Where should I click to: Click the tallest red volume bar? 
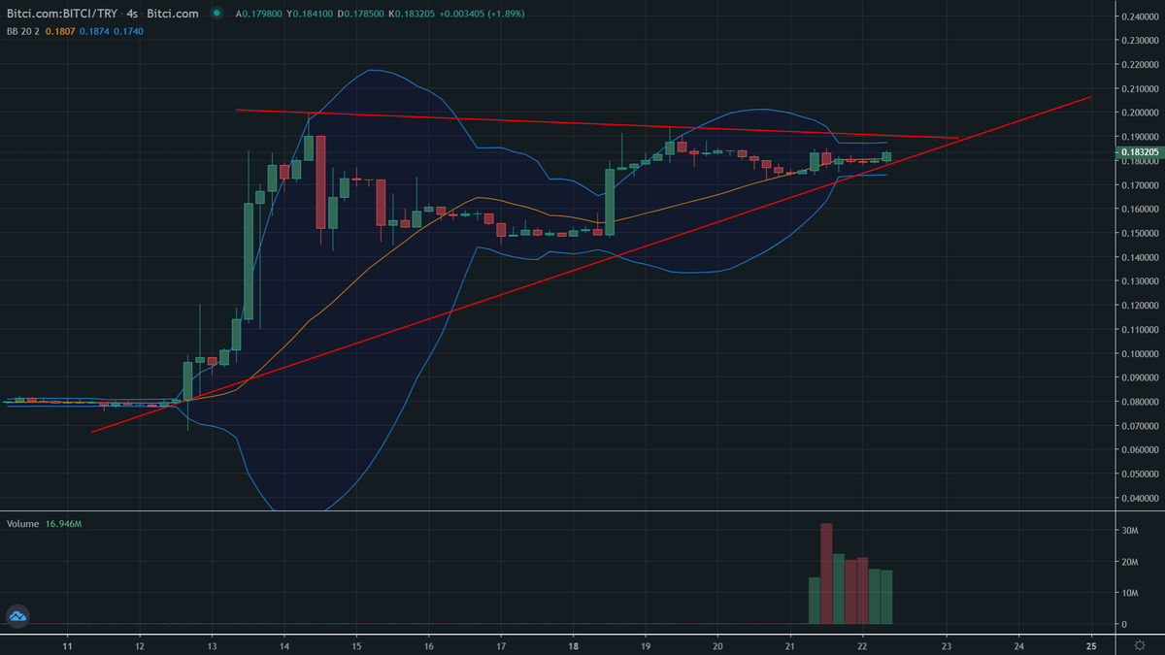[826, 573]
